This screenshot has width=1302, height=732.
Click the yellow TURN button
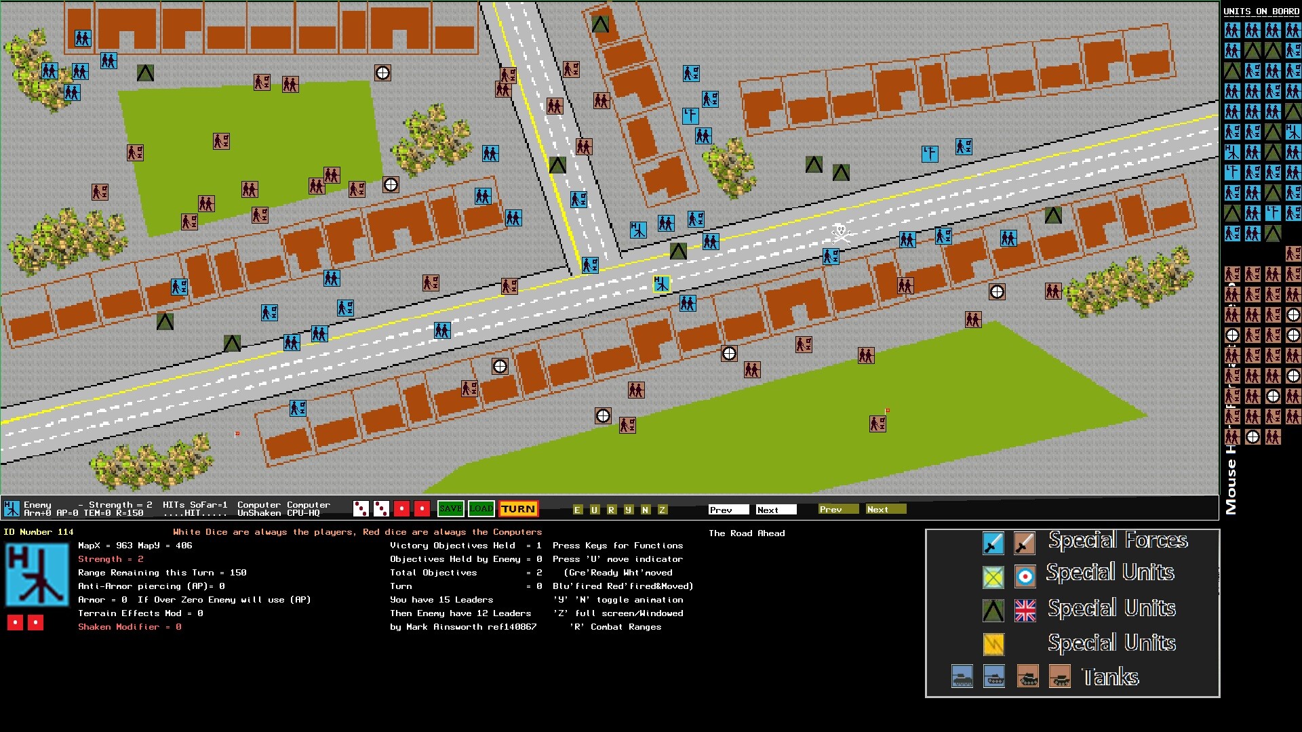pyautogui.click(x=518, y=509)
